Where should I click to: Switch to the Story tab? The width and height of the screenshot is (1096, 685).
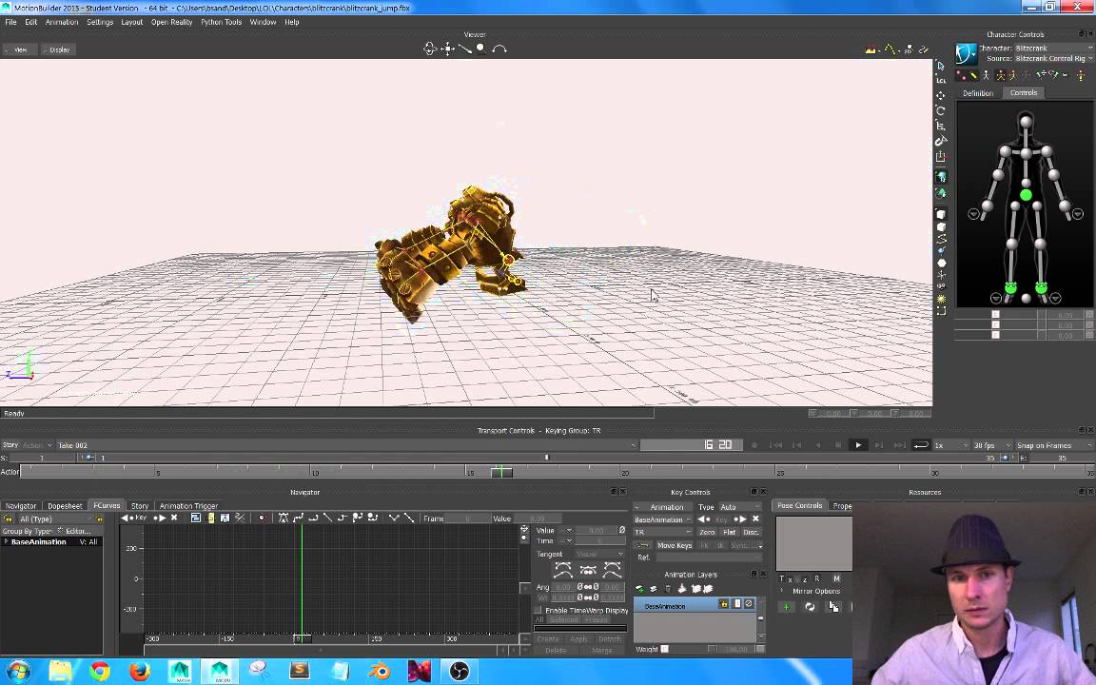point(140,505)
